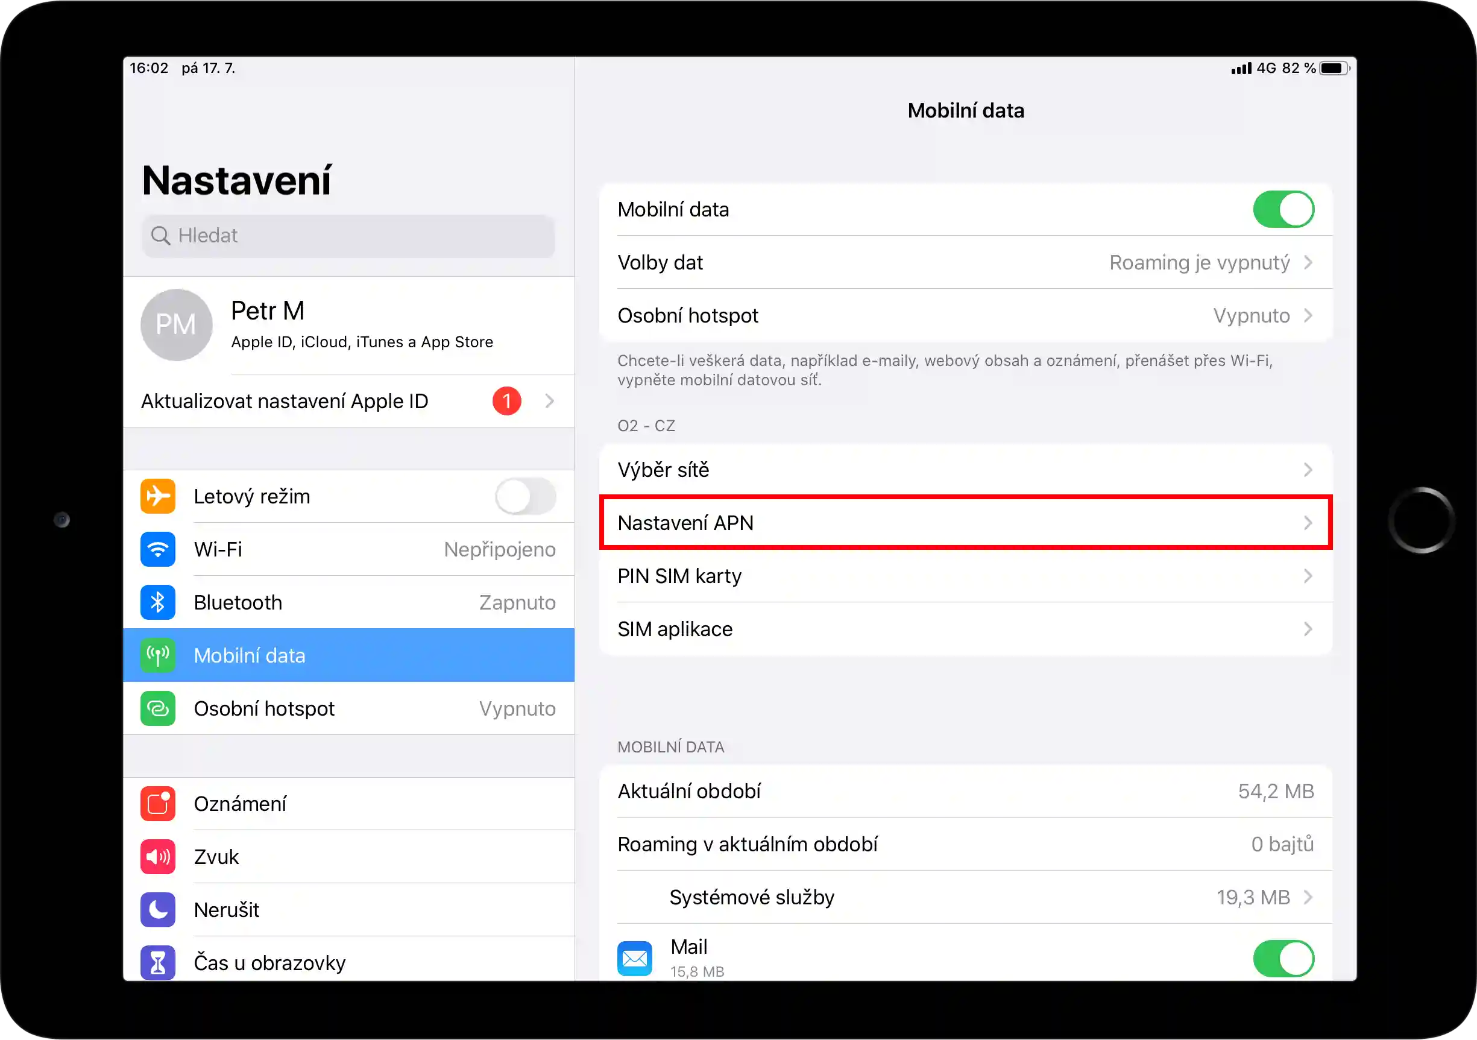Disable mobile data for Mail
This screenshot has height=1040, width=1477.
point(1283,959)
